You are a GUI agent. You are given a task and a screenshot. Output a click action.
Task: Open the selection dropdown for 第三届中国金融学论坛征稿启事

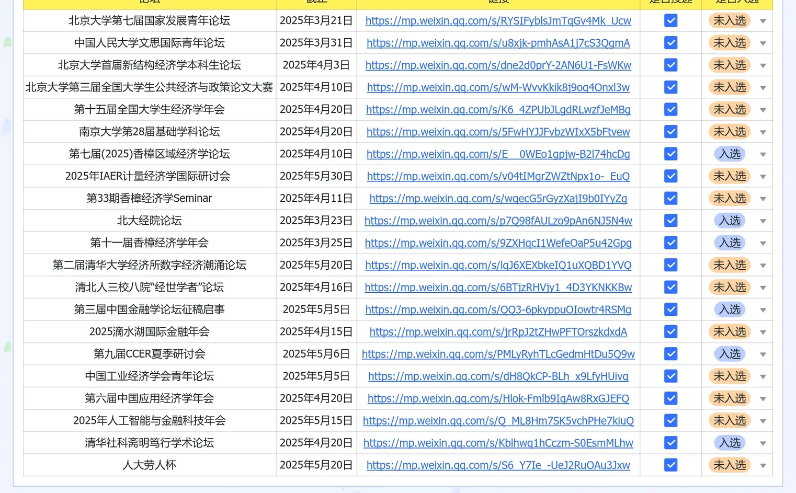pos(763,309)
